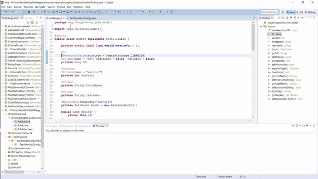Expand the Maven Dependencies node
This screenshot has width=318, height=179.
click(6, 156)
